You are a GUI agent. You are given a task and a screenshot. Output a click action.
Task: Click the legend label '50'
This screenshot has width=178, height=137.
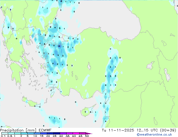pos(87,136)
